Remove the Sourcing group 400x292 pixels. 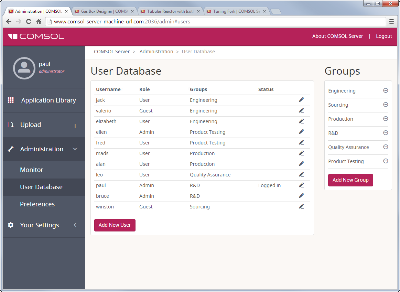tap(386, 105)
